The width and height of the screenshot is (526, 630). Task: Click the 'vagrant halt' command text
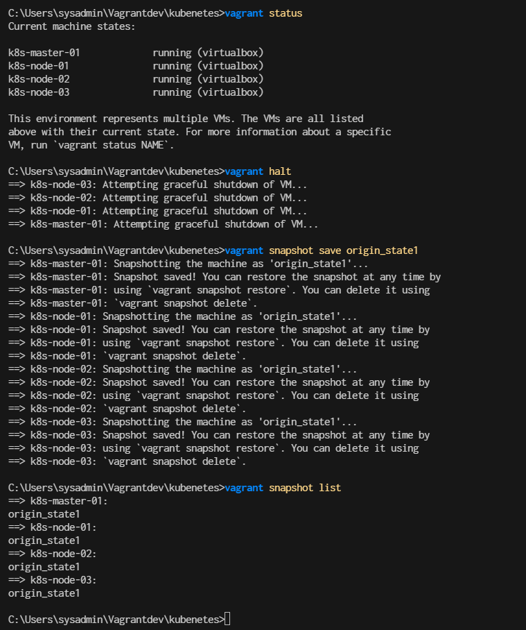click(258, 171)
